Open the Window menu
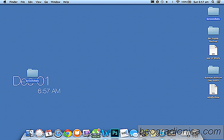Image resolution: width=224 pixels, height=140 pixels. point(55,2)
